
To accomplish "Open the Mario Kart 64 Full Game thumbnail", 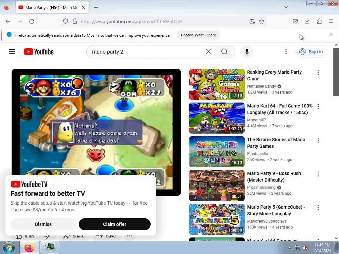I will coord(217,118).
